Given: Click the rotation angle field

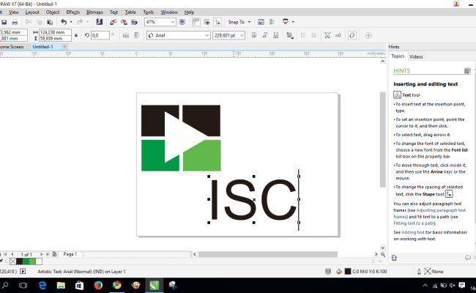Looking at the screenshot, I should (100, 35).
